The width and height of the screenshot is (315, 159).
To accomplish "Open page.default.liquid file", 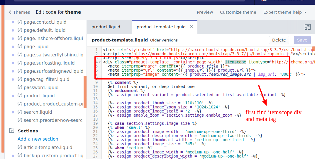I will point(45,30).
